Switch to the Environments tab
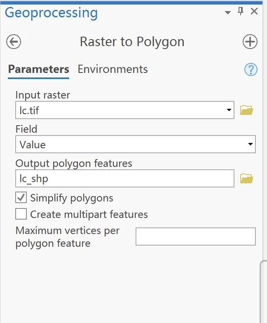Image resolution: width=267 pixels, height=323 pixels. click(112, 69)
